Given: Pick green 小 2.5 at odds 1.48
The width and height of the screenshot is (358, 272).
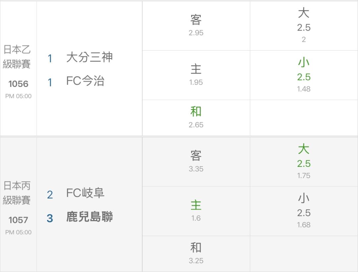Looking at the screenshot, I should [x=304, y=75].
